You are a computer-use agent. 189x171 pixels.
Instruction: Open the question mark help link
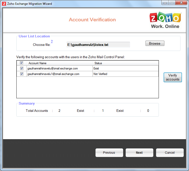coord(52,41)
